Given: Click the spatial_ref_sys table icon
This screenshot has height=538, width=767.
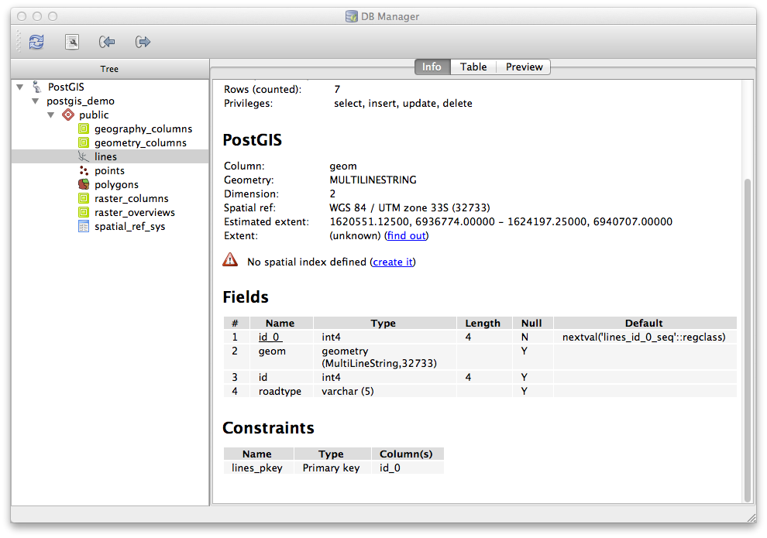Looking at the screenshot, I should point(84,226).
